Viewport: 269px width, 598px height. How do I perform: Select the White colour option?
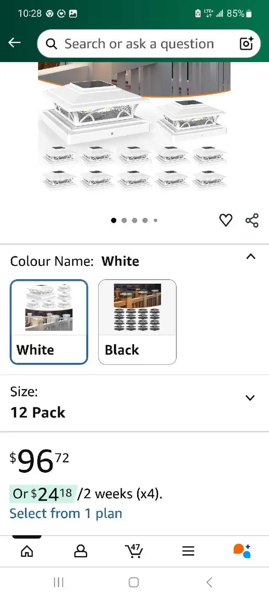[x=49, y=322]
